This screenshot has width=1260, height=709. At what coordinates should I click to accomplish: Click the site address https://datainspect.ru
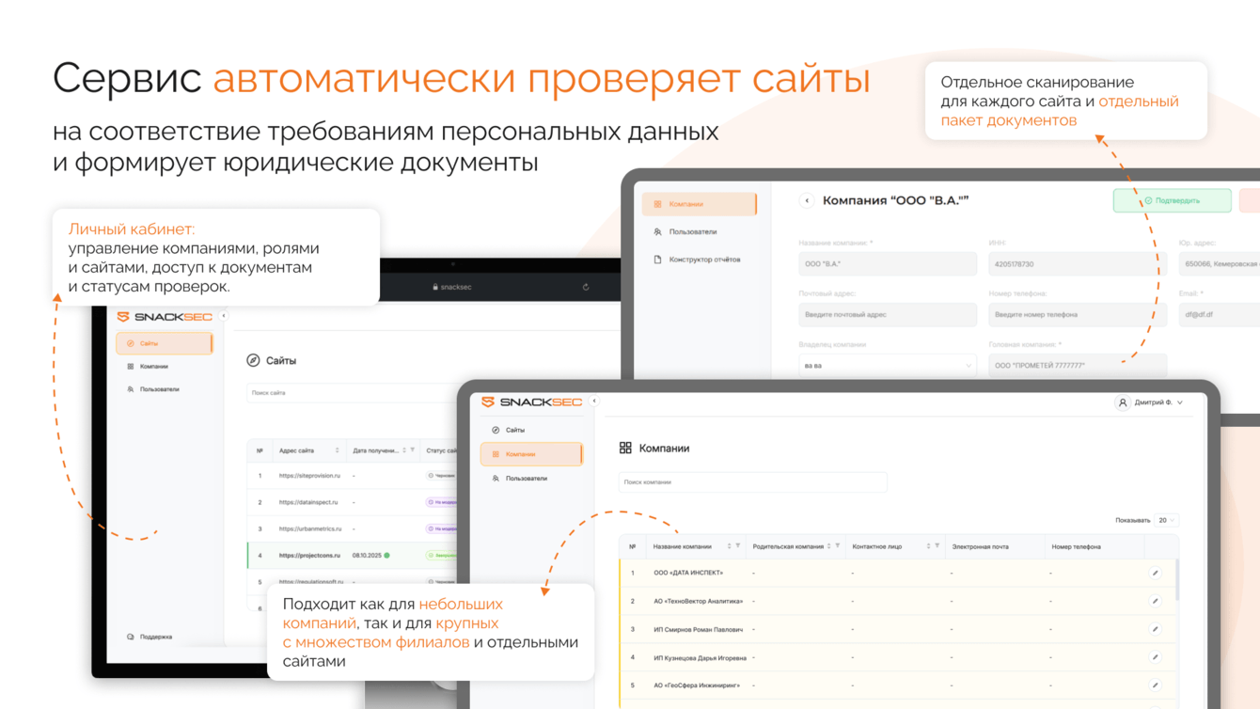coord(309,502)
